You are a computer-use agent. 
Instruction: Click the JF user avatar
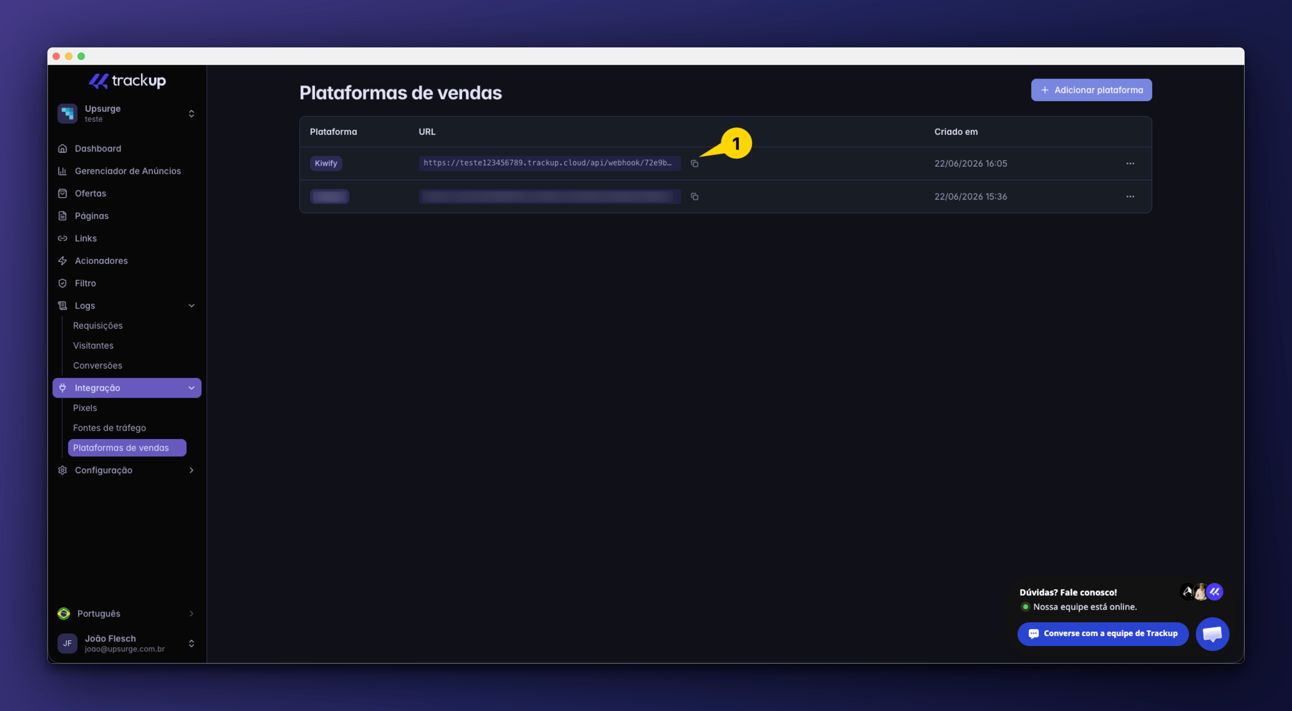pyautogui.click(x=67, y=643)
